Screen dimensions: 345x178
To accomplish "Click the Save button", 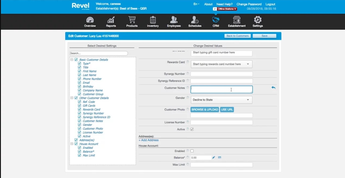I will 264,36.
